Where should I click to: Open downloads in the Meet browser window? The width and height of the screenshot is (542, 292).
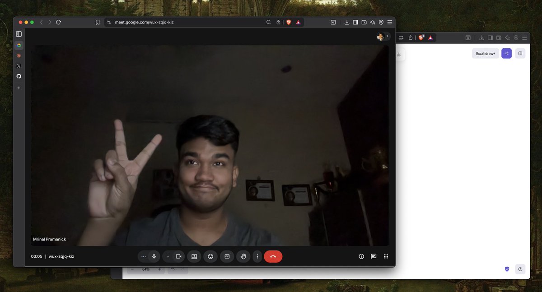[347, 22]
